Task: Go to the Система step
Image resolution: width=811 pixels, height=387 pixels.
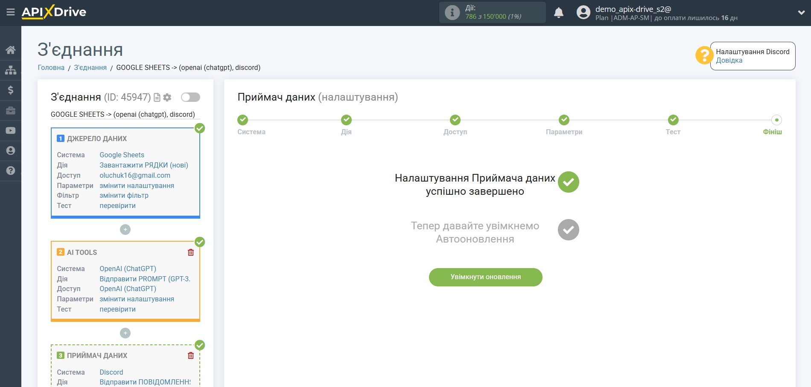Action: 243,120
